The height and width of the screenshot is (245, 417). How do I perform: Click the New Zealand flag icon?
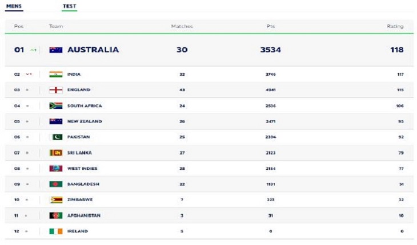click(x=56, y=121)
